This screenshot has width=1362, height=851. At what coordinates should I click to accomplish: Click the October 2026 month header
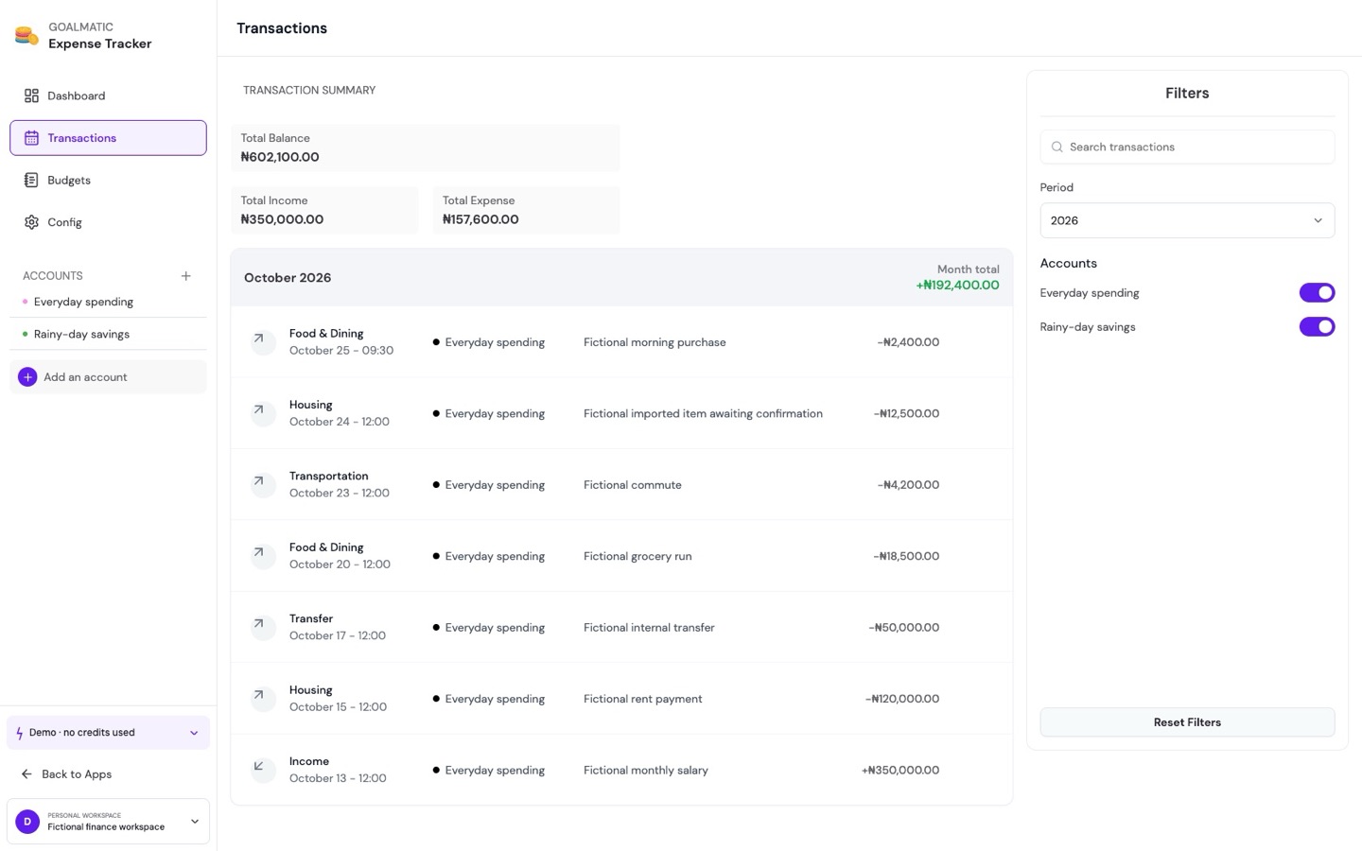pyautogui.click(x=621, y=277)
